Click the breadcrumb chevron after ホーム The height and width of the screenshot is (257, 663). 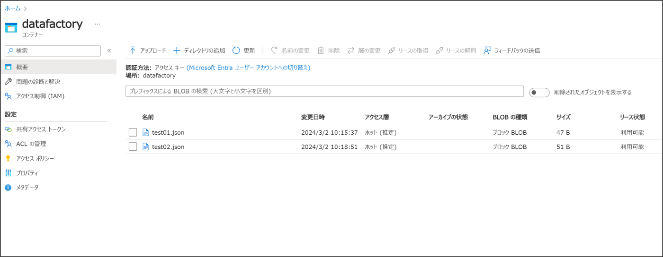[x=25, y=9]
